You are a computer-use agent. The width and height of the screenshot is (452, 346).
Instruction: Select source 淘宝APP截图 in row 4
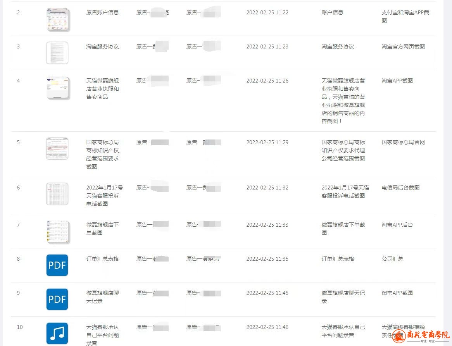click(x=397, y=81)
